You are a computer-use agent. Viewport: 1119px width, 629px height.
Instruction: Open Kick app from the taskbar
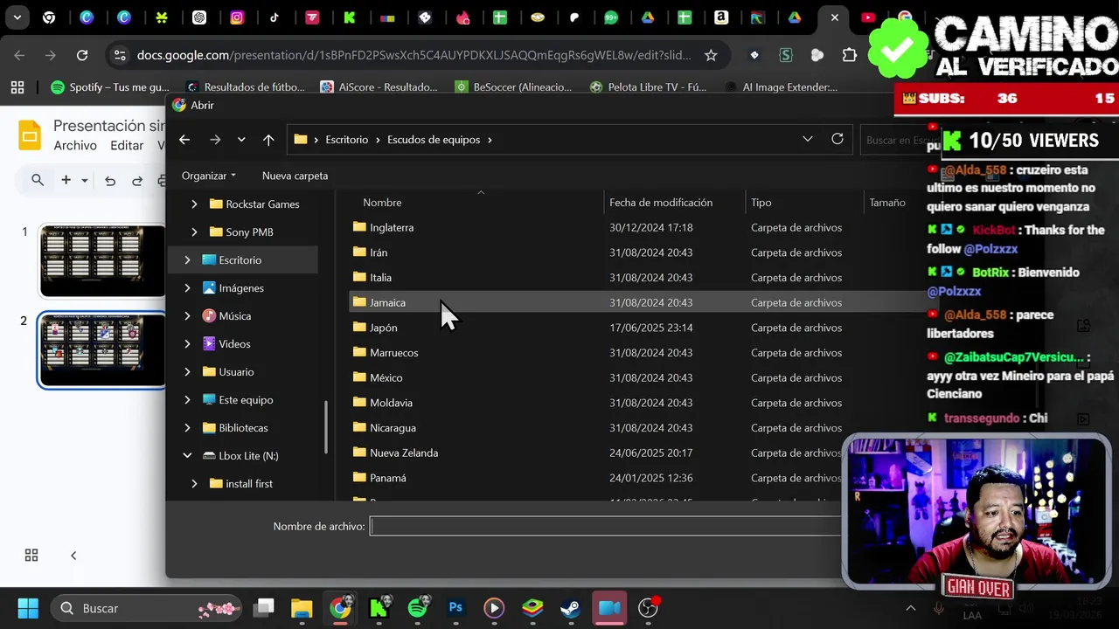click(379, 608)
